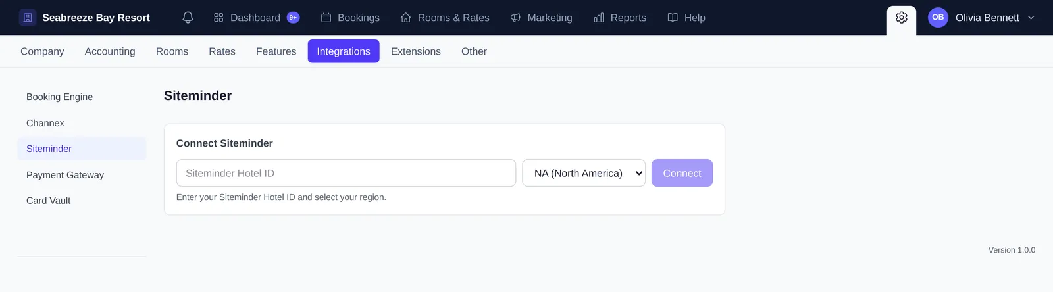Click the Siteminder page heading
The height and width of the screenshot is (292, 1053).
pyautogui.click(x=197, y=95)
